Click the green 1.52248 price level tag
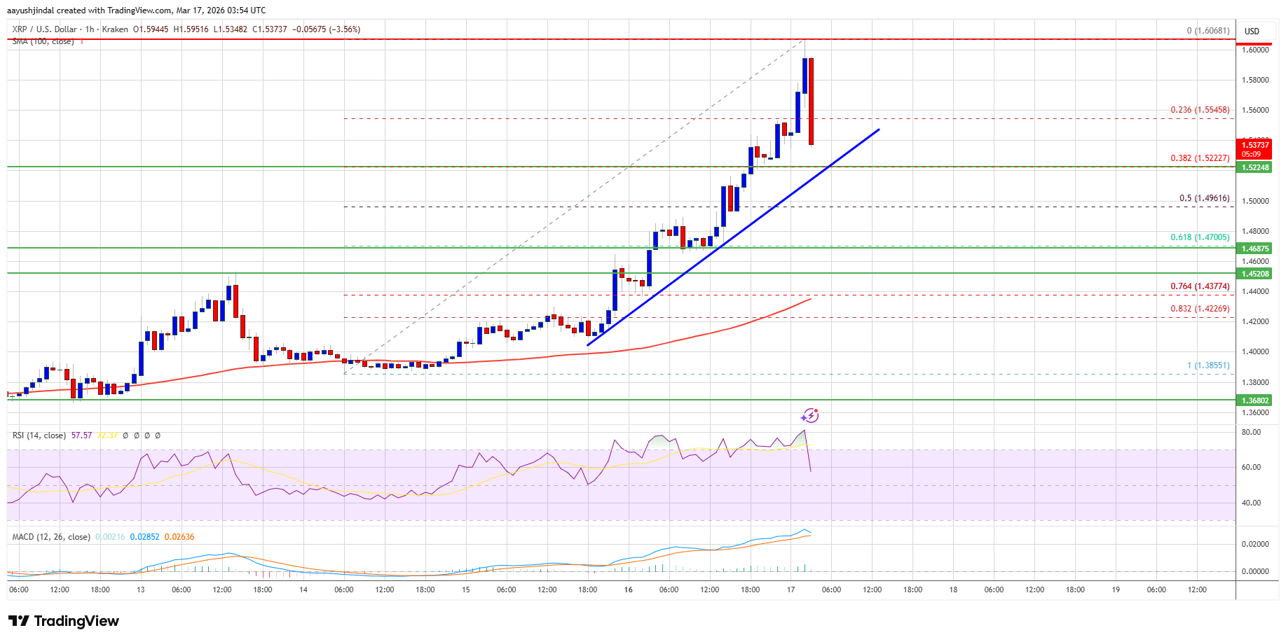Image resolution: width=1286 pixels, height=642 pixels. coord(1254,167)
